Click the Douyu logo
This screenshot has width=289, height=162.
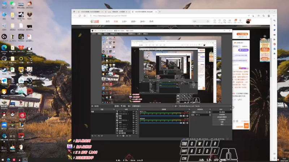click(95, 22)
